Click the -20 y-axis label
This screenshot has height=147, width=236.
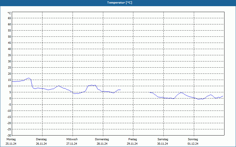click(x=9, y=123)
